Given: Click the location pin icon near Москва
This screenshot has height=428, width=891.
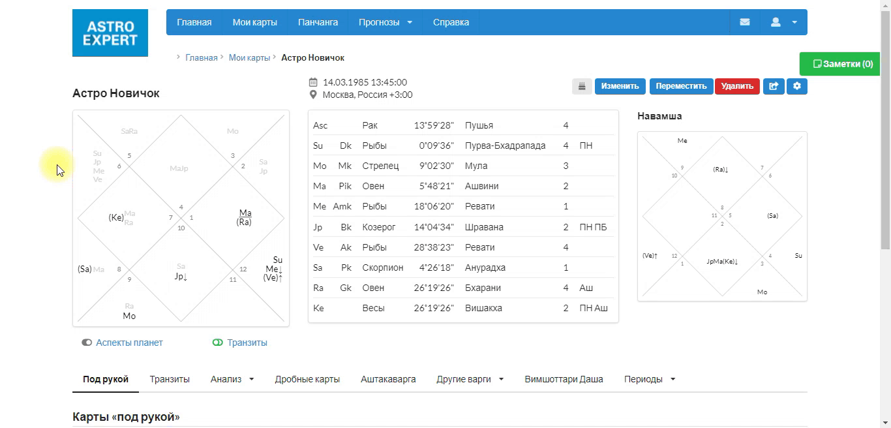Looking at the screenshot, I should point(313,95).
